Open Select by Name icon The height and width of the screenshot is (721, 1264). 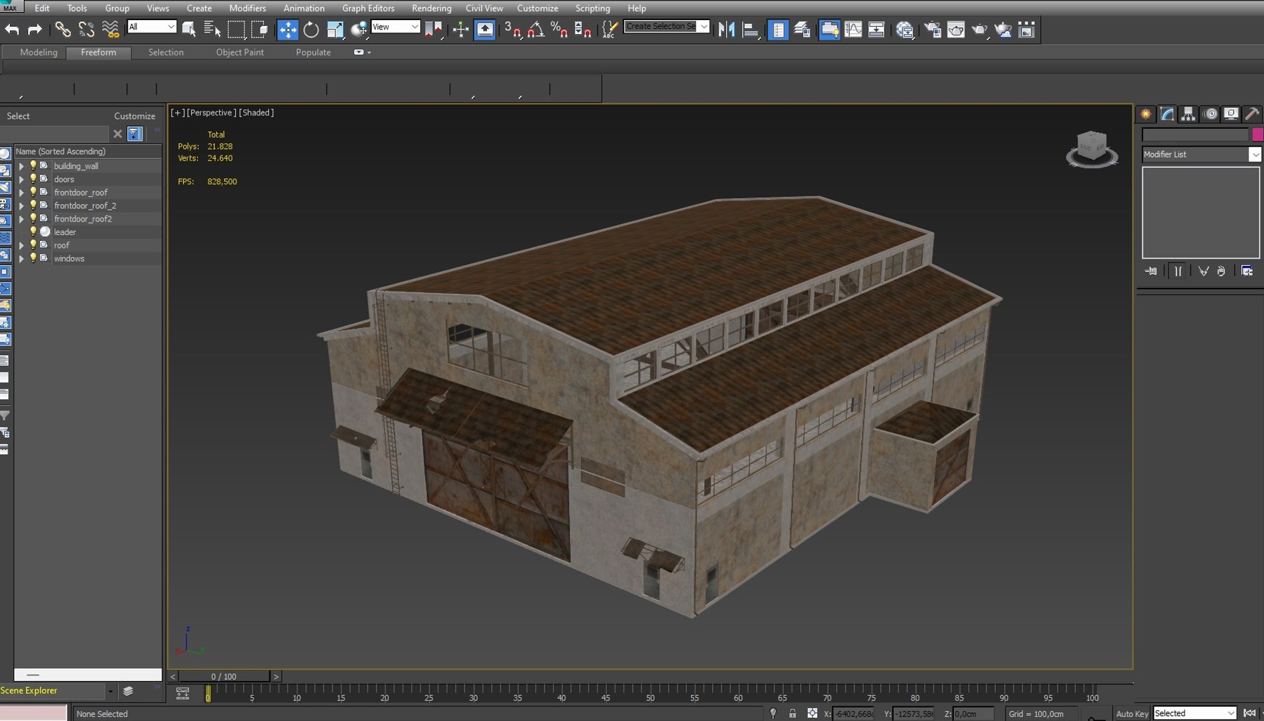[212, 29]
